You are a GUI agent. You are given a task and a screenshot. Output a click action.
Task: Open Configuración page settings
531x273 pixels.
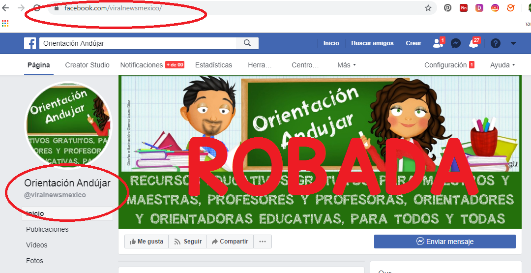point(449,65)
